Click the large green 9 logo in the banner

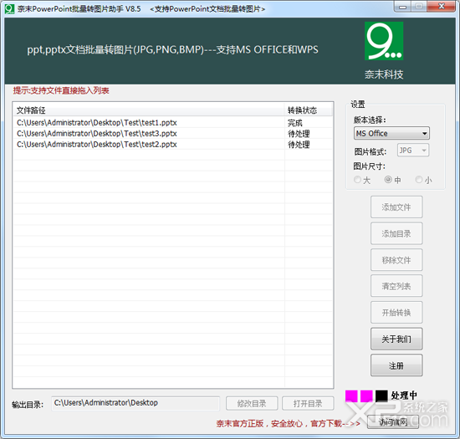pos(384,41)
